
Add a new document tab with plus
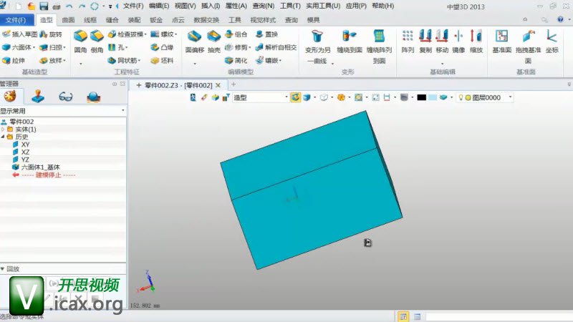(233, 84)
